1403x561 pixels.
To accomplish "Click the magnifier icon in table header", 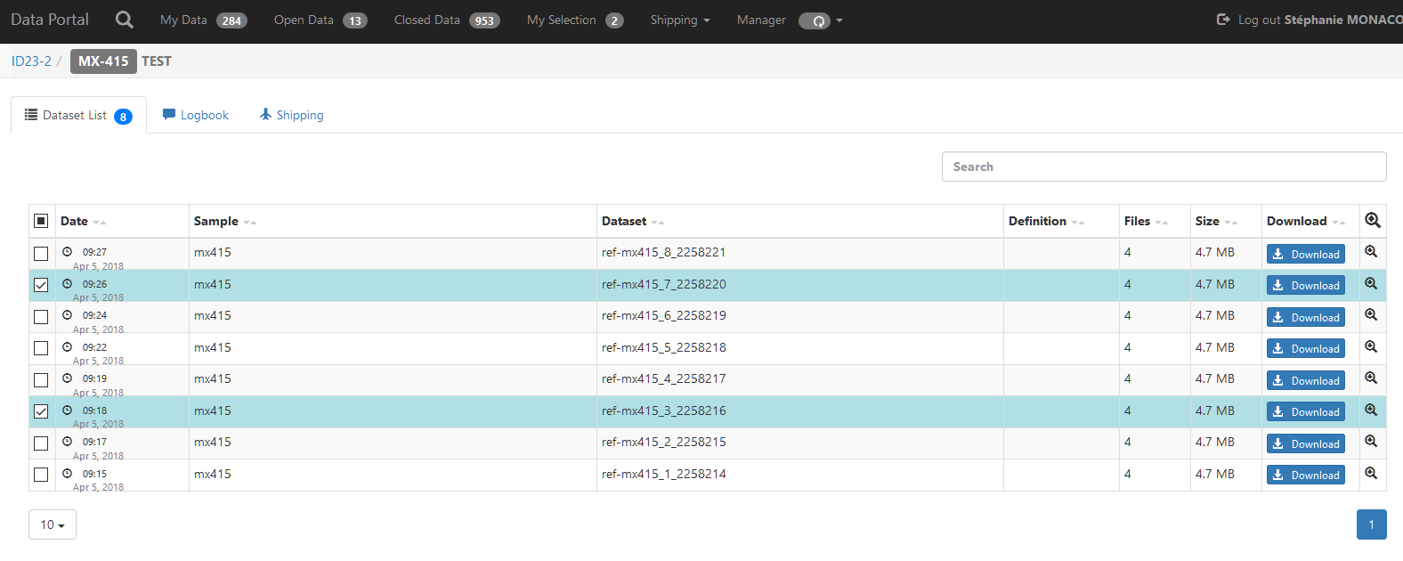I will pyautogui.click(x=1373, y=220).
